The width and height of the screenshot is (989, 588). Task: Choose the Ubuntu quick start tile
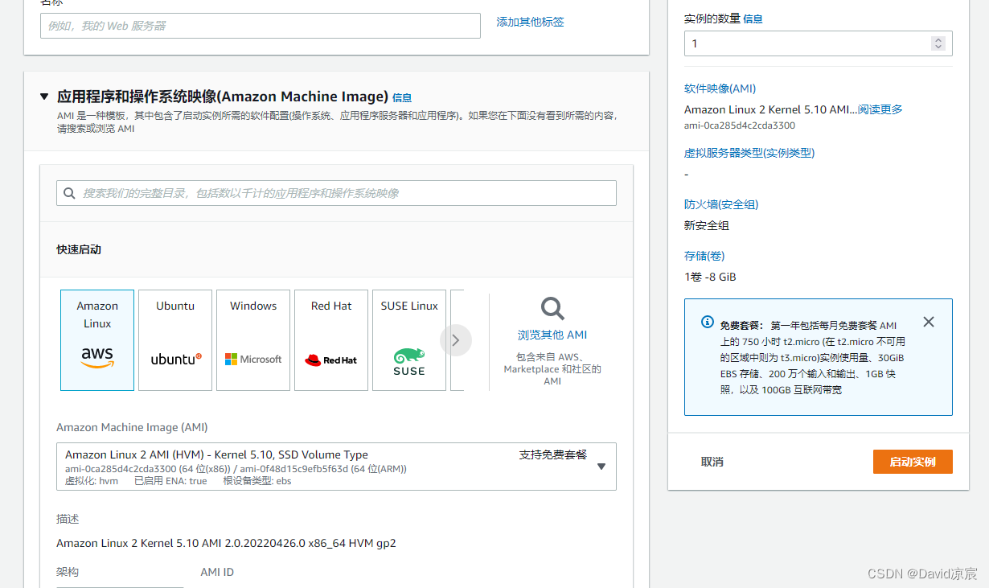point(175,340)
